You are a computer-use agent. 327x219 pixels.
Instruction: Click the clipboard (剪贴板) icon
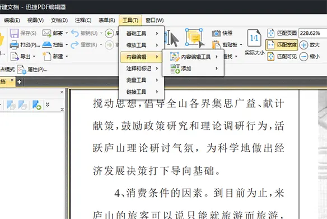[216, 45]
